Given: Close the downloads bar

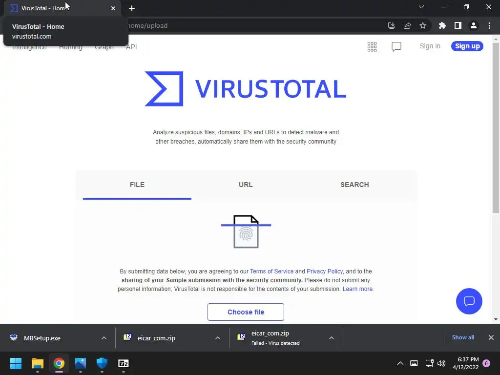Looking at the screenshot, I should [x=491, y=337].
